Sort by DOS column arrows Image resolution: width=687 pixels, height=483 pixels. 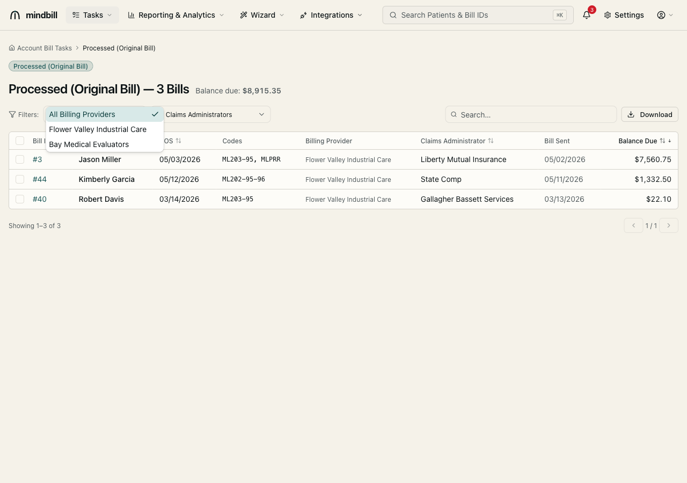pyautogui.click(x=179, y=141)
